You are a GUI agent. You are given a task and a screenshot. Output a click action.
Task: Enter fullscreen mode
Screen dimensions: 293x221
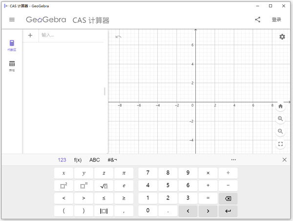coord(280,144)
